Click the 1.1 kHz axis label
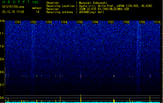The width and height of the screenshot is (163, 103). pyautogui.click(x=2, y=33)
